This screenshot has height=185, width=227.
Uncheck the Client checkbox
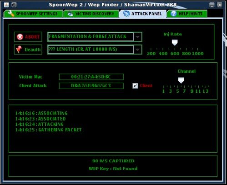135,86
